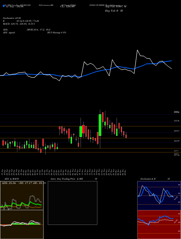Screen dimensions: 181x239
Task: Open the ADX indicator chart thumbnail
Action: pyautogui.click(x=22, y=196)
